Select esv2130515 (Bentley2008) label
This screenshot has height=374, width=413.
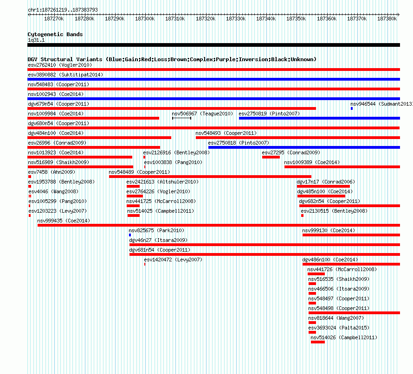[334, 211]
